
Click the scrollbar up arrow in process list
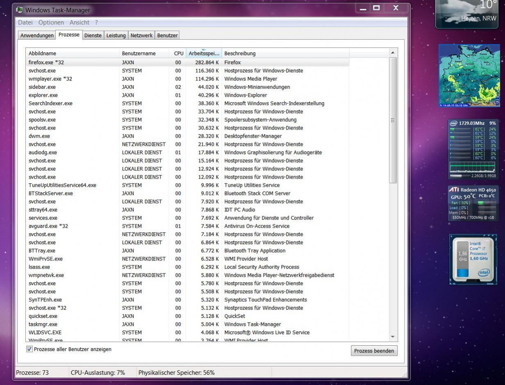point(393,53)
